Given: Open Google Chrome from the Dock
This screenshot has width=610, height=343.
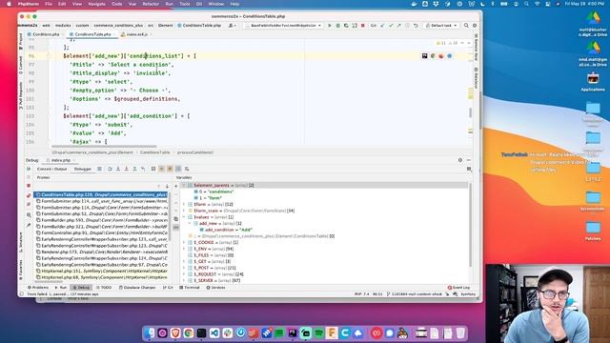Looking at the screenshot, I should [189, 333].
